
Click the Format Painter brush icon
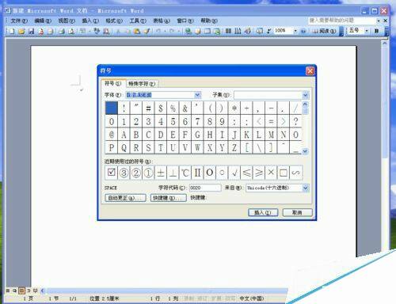(147, 31)
